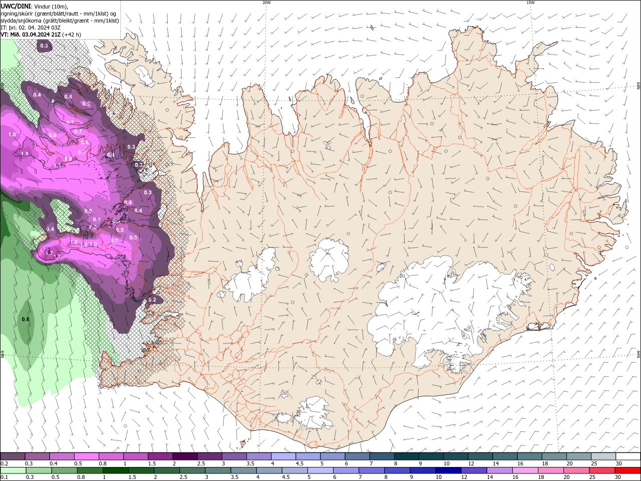
Task: Click the dark teal snow swatch labeled 8
Action: (406, 456)
